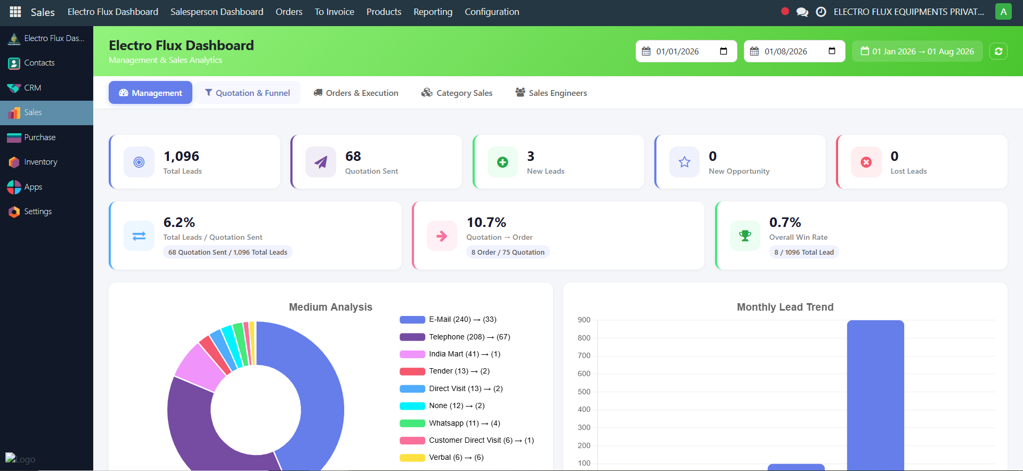Click the date range 01 Jan 2026 → 01 Aug 2026

(918, 51)
